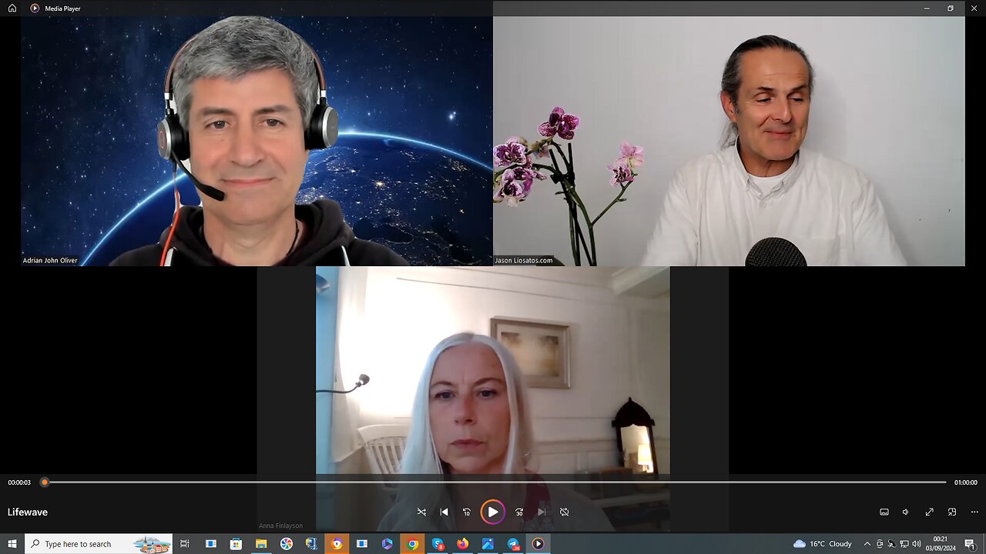
Task: Select Media Player taskbar icon
Action: [x=538, y=544]
